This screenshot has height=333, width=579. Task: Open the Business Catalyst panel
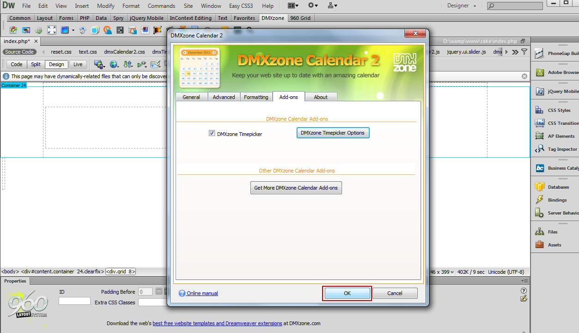(x=556, y=168)
